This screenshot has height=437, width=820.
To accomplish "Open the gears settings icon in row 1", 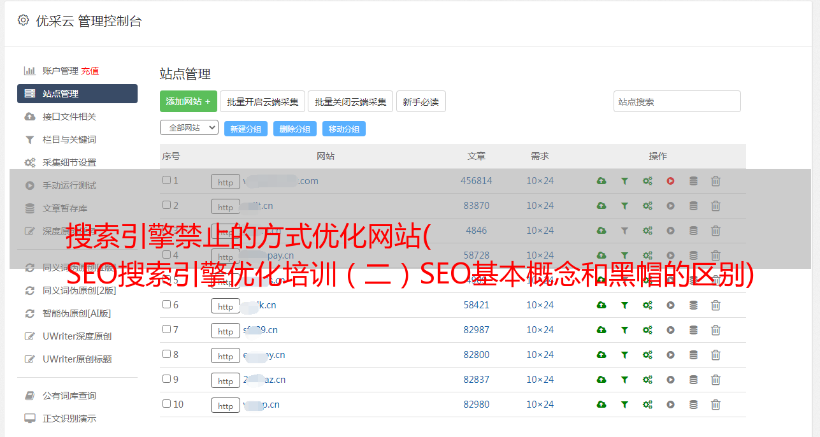I will (647, 181).
